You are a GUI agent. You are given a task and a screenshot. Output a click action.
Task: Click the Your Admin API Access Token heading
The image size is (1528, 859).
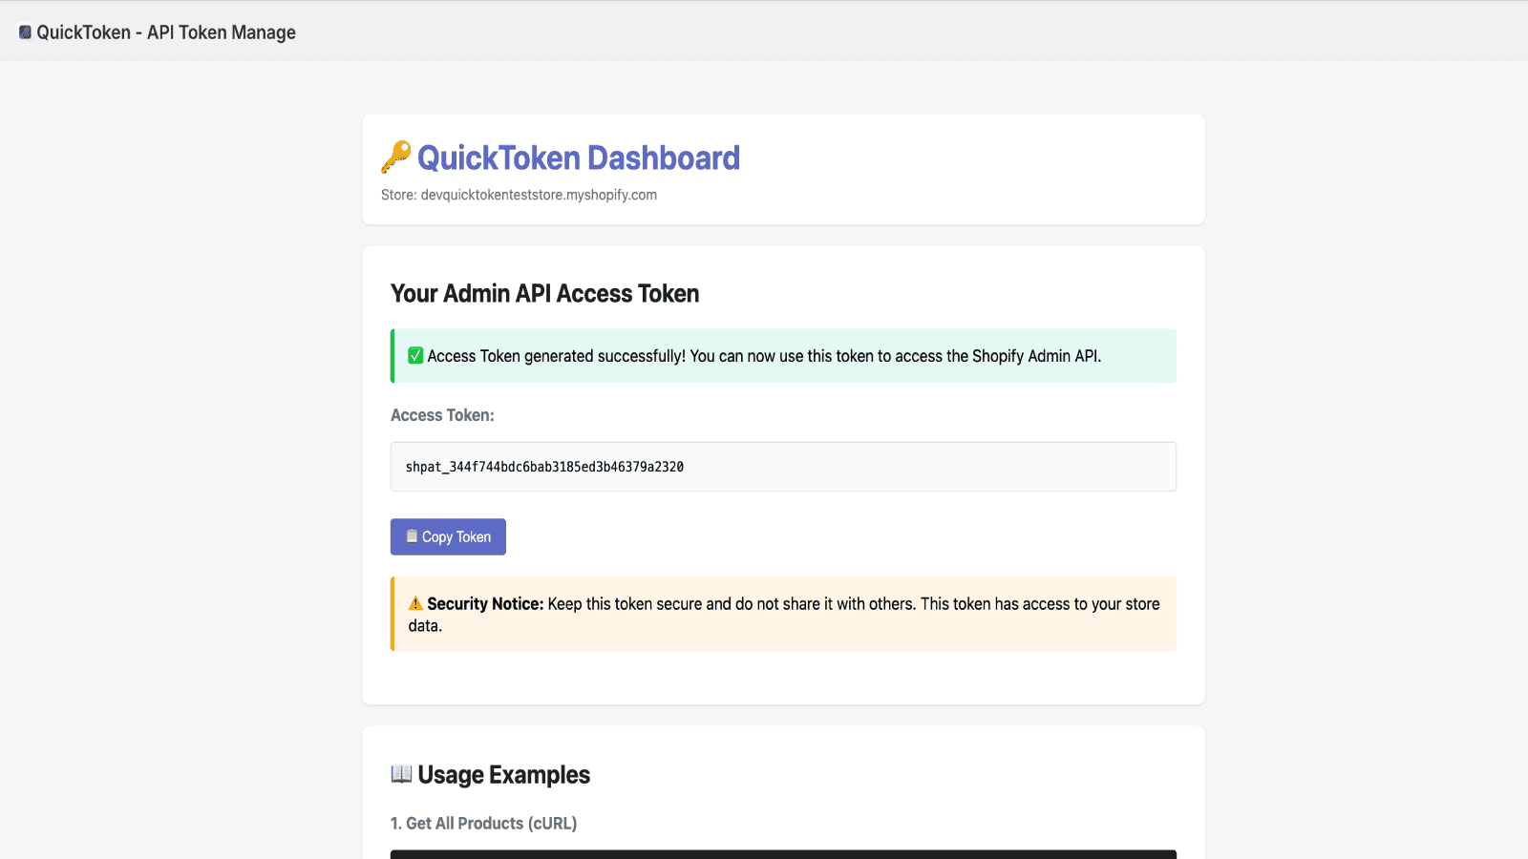click(x=544, y=293)
